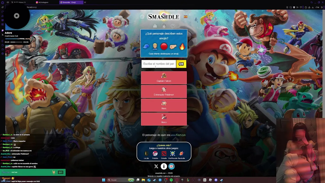
Task: Open the statistics bar chart icon
Action: tap(155, 26)
